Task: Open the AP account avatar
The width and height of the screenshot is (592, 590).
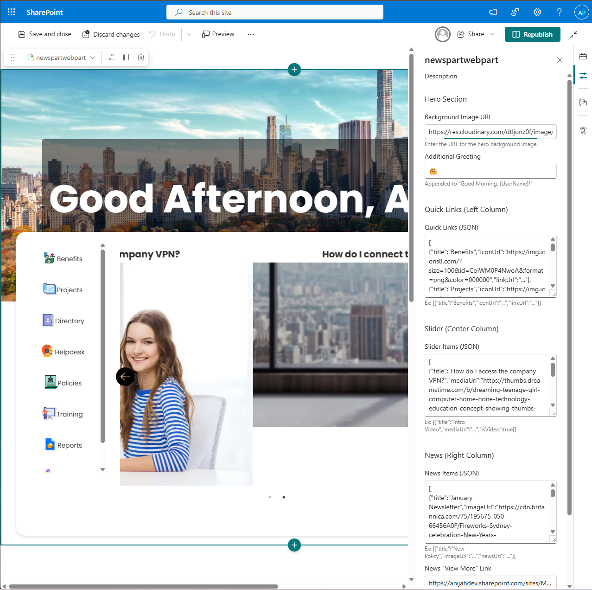Action: tap(582, 12)
